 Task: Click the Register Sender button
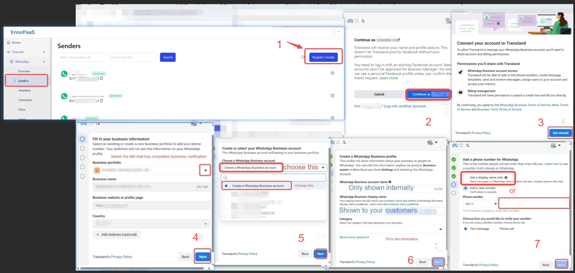coord(324,57)
